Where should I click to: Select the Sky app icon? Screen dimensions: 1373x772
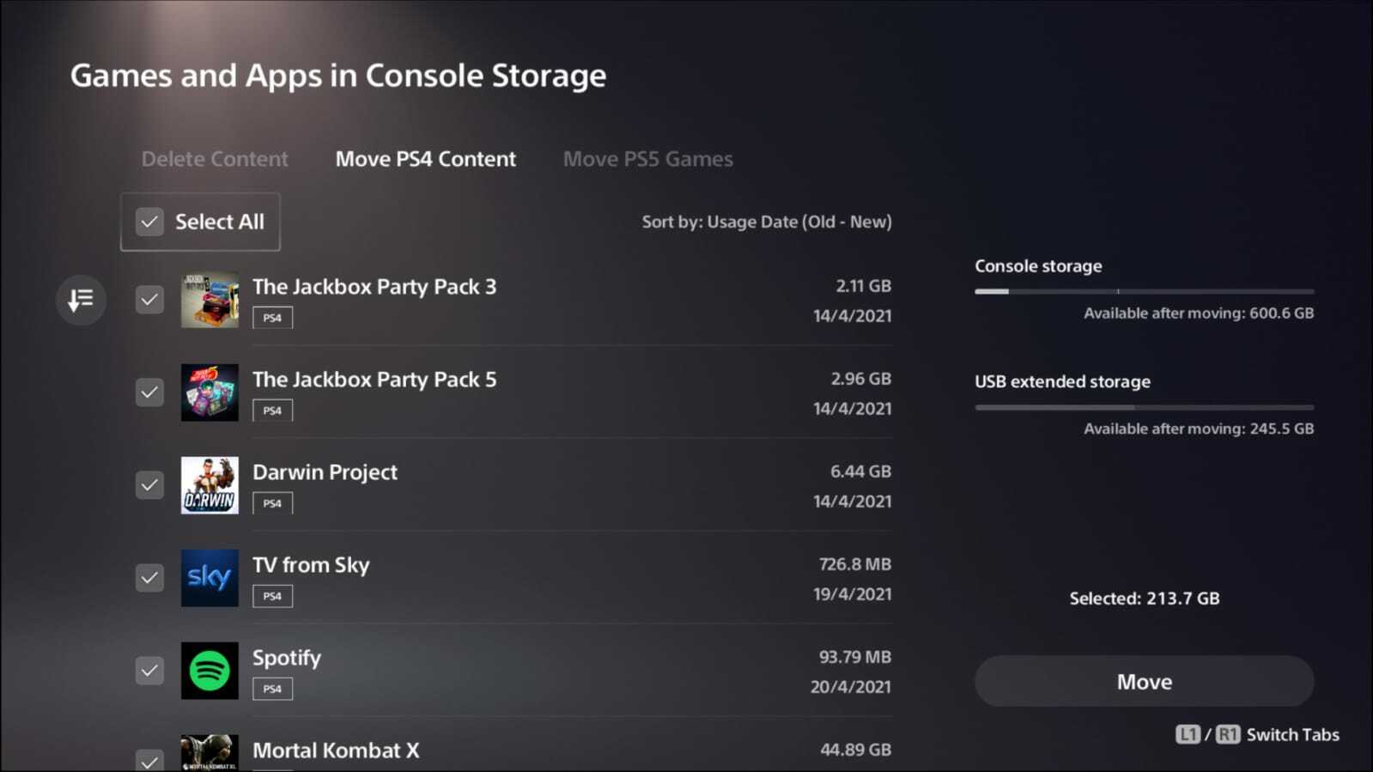[210, 578]
